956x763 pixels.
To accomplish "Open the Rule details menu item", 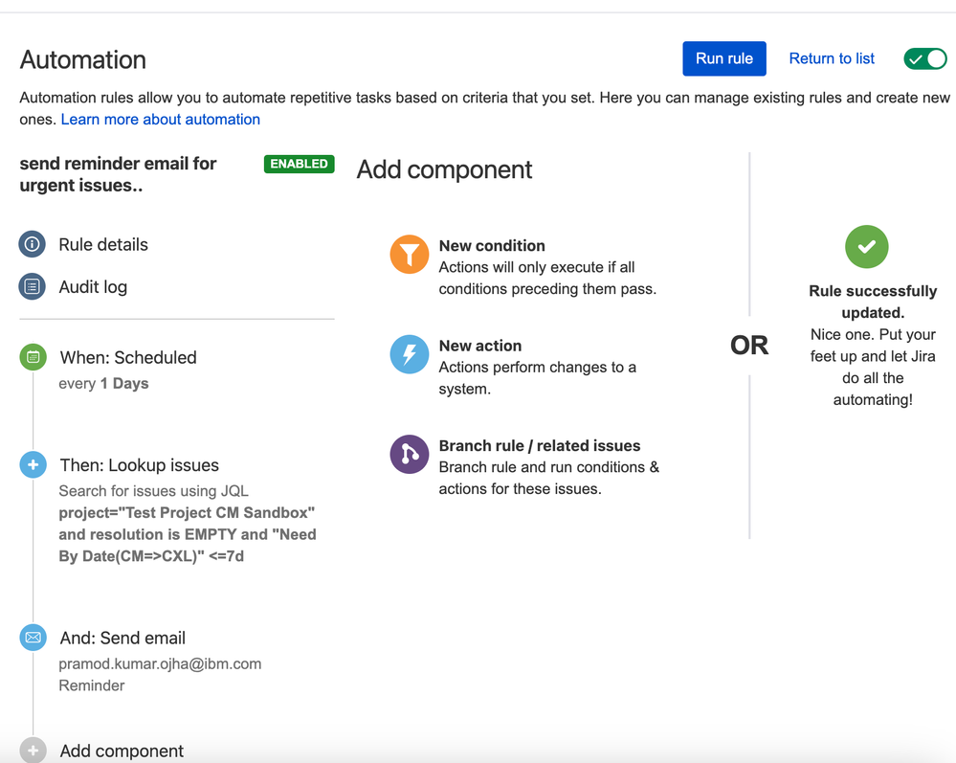I will [103, 244].
